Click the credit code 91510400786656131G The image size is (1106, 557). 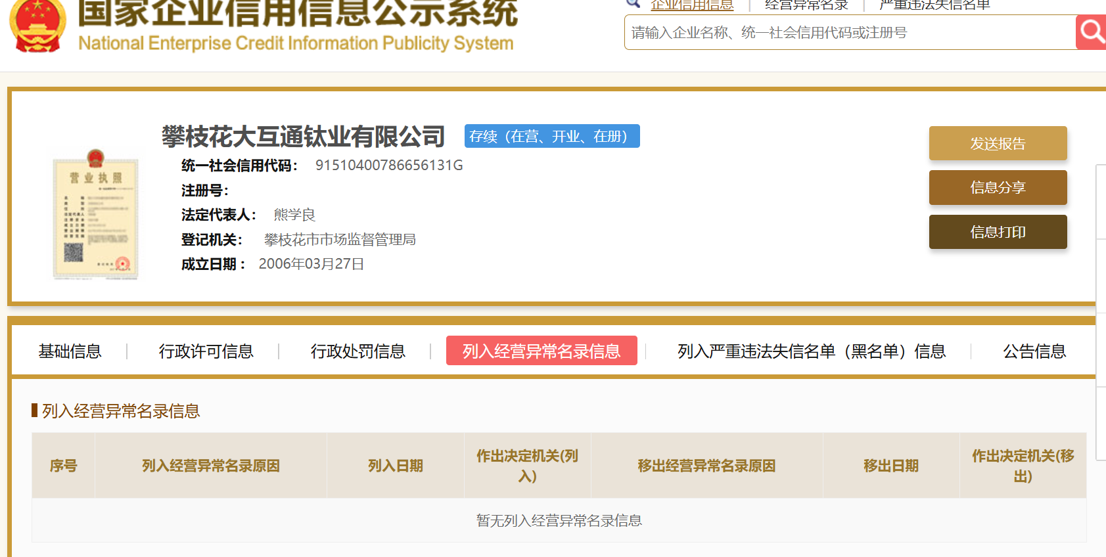[x=389, y=165]
